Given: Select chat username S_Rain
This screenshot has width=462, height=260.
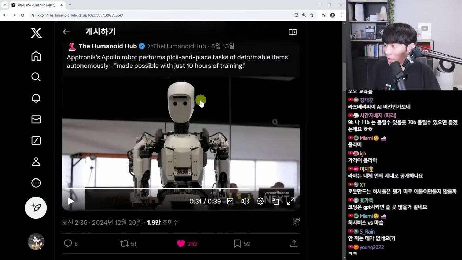Looking at the screenshot, I should pos(367,231).
